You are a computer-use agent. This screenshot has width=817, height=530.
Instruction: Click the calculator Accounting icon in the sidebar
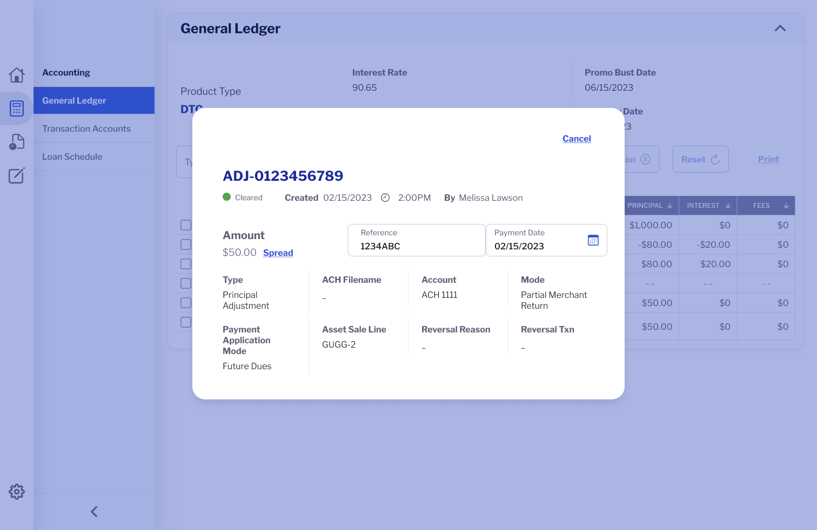[17, 108]
